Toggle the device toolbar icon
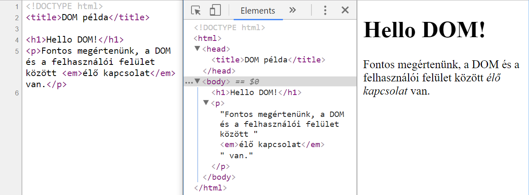This screenshot has width=529, height=195. coord(215,10)
